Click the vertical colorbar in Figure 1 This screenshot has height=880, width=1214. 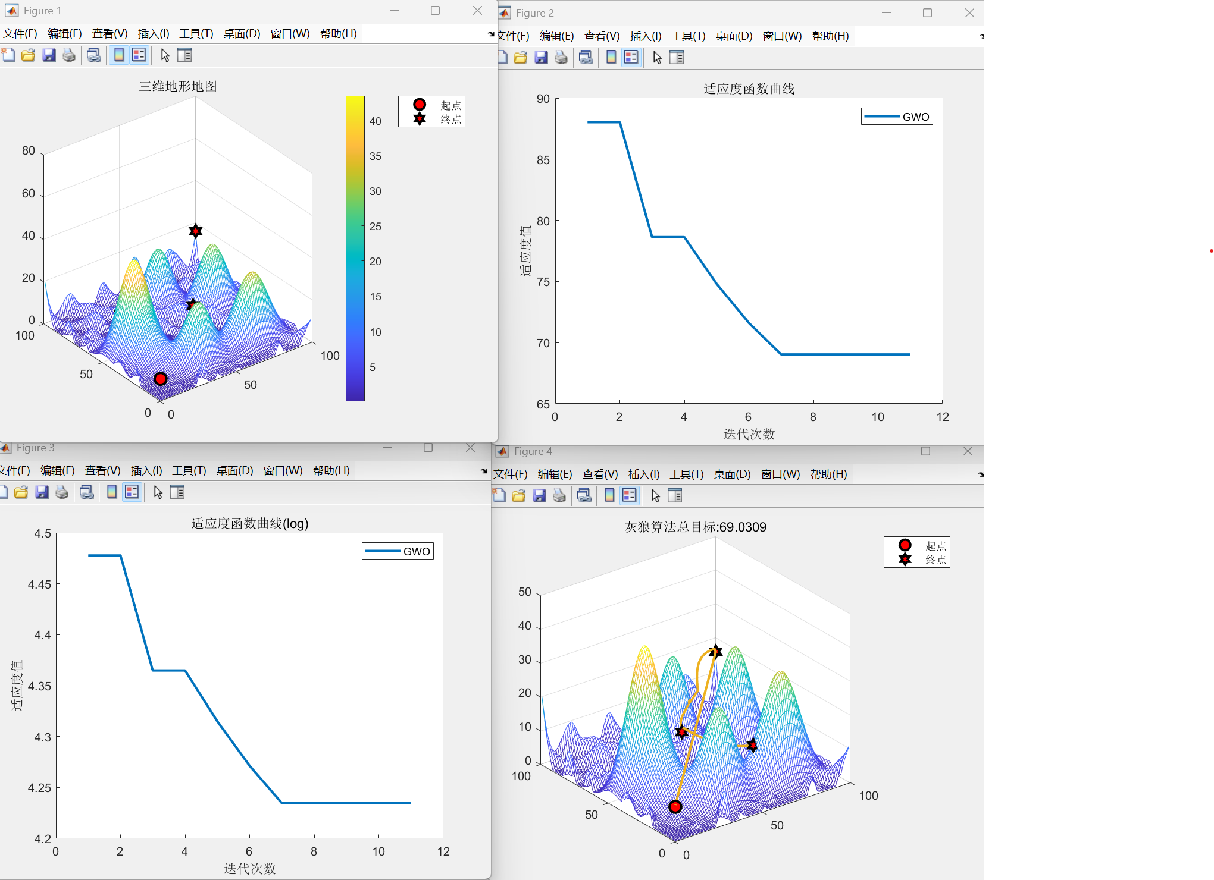tap(355, 249)
